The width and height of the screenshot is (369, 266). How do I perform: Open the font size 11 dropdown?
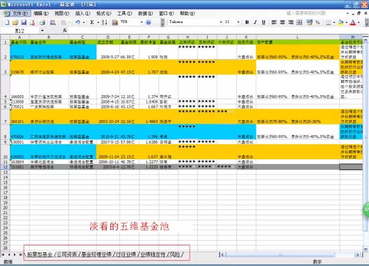click(x=238, y=22)
